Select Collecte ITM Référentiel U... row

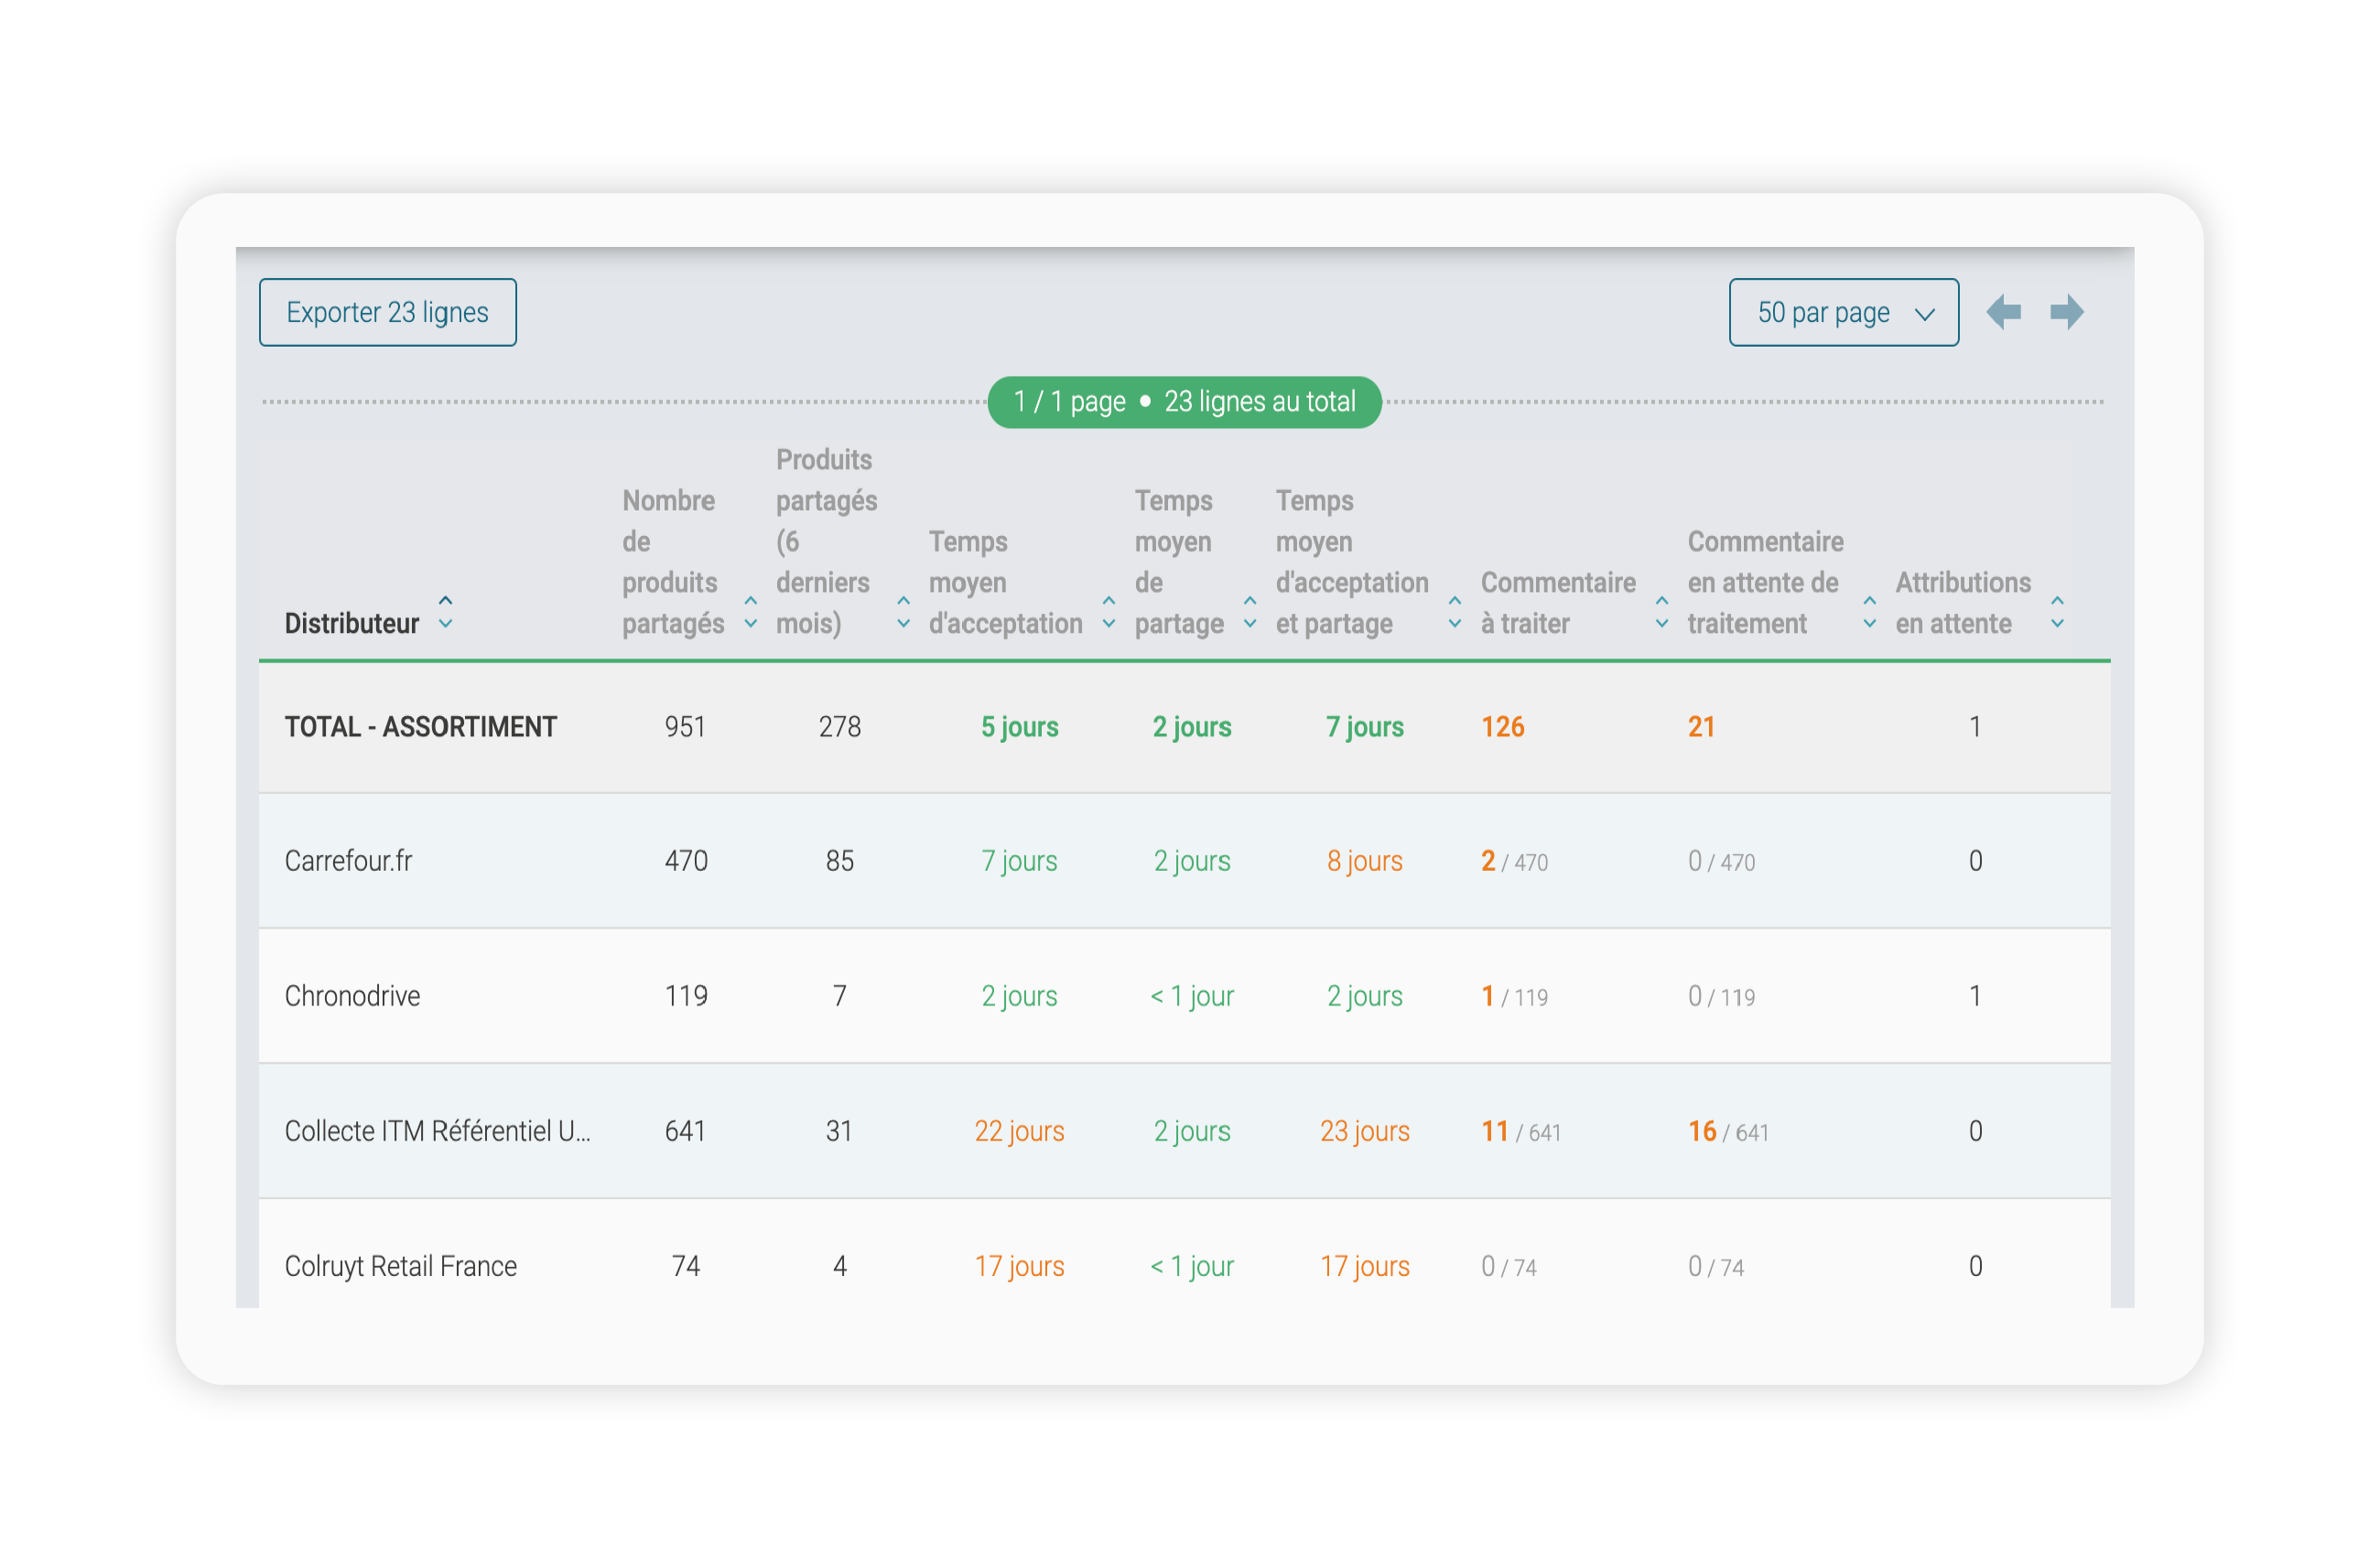pyautogui.click(x=1184, y=1131)
